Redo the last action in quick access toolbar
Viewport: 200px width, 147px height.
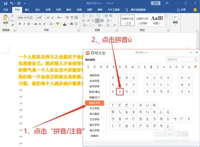pyautogui.click(x=19, y=3)
